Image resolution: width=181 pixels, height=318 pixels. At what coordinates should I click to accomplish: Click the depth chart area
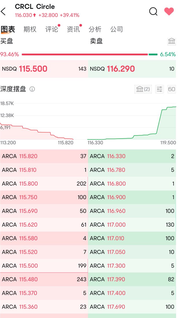pyautogui.click(x=88, y=122)
